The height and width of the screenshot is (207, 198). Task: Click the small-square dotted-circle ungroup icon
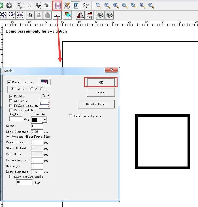point(29,5)
